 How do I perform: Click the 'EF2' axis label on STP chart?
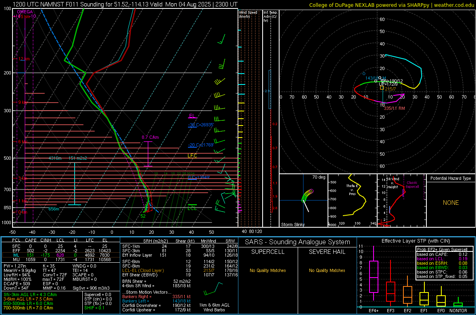point(407,311)
